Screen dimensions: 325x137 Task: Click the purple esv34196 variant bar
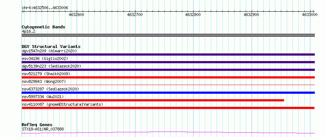tap(168, 62)
